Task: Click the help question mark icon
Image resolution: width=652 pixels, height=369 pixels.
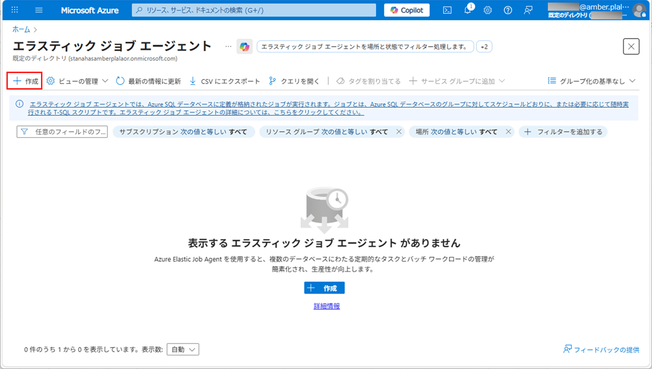Action: 508,10
